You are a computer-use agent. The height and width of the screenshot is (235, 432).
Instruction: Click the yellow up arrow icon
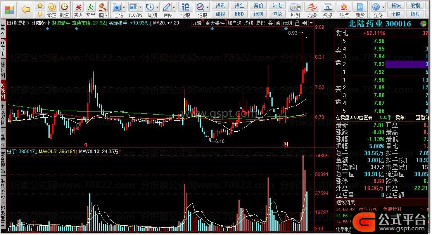pos(40,5)
